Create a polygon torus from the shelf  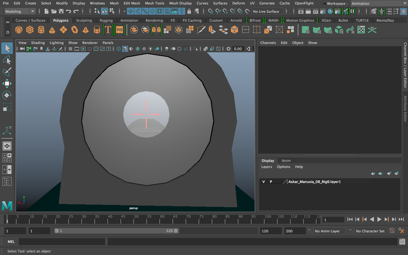75,30
